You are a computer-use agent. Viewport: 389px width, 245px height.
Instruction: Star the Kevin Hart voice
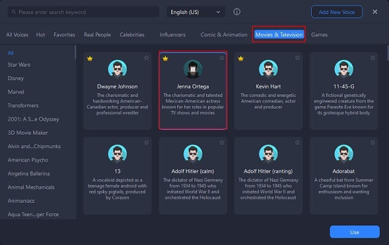[297, 58]
